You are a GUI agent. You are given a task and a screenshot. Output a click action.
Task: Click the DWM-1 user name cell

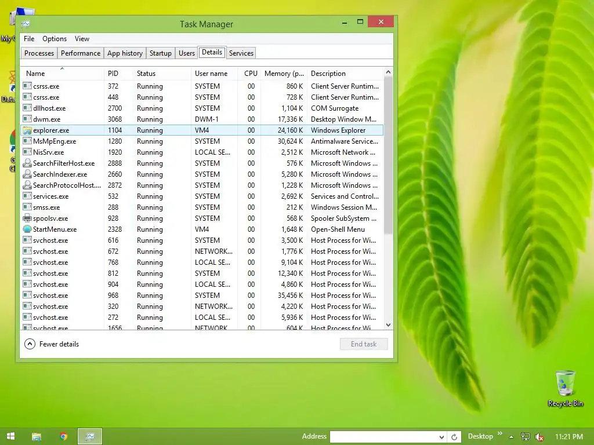(x=207, y=119)
